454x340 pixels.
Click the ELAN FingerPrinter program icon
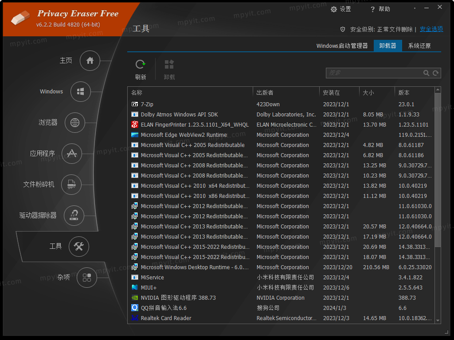click(x=135, y=124)
